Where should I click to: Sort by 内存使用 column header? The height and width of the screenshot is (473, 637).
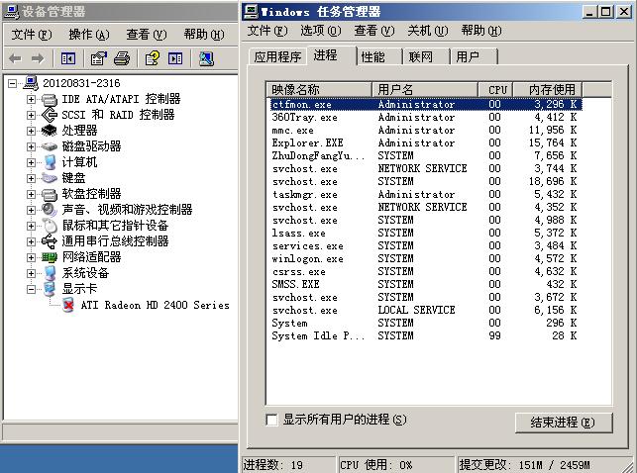point(548,89)
